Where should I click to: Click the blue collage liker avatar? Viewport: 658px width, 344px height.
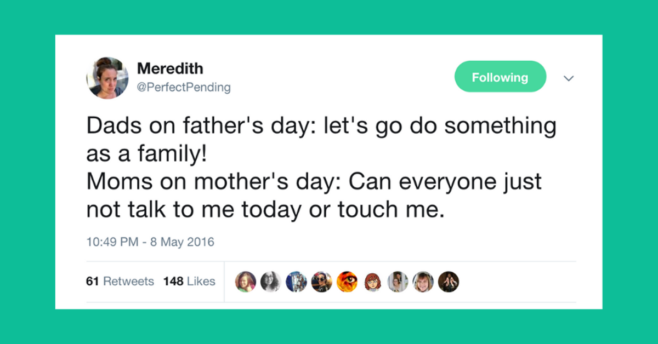pos(297,282)
